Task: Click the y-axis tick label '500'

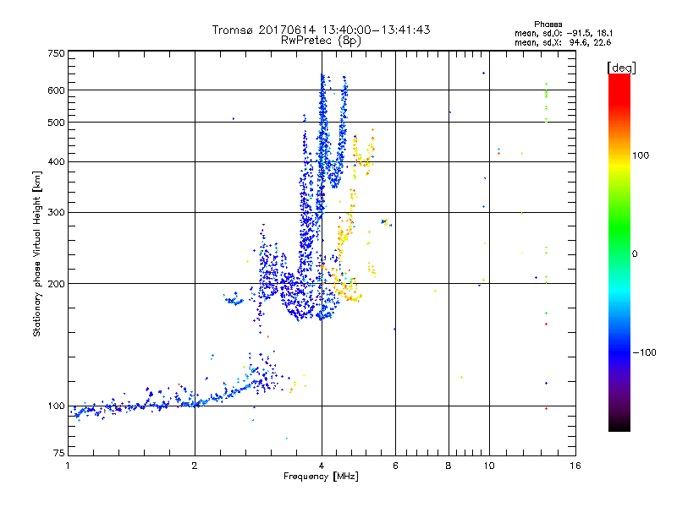Action: (x=56, y=123)
